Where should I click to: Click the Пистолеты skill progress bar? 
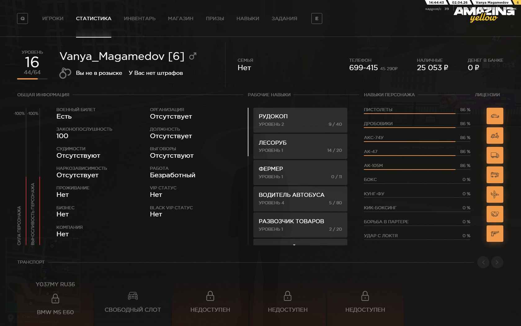click(x=409, y=114)
